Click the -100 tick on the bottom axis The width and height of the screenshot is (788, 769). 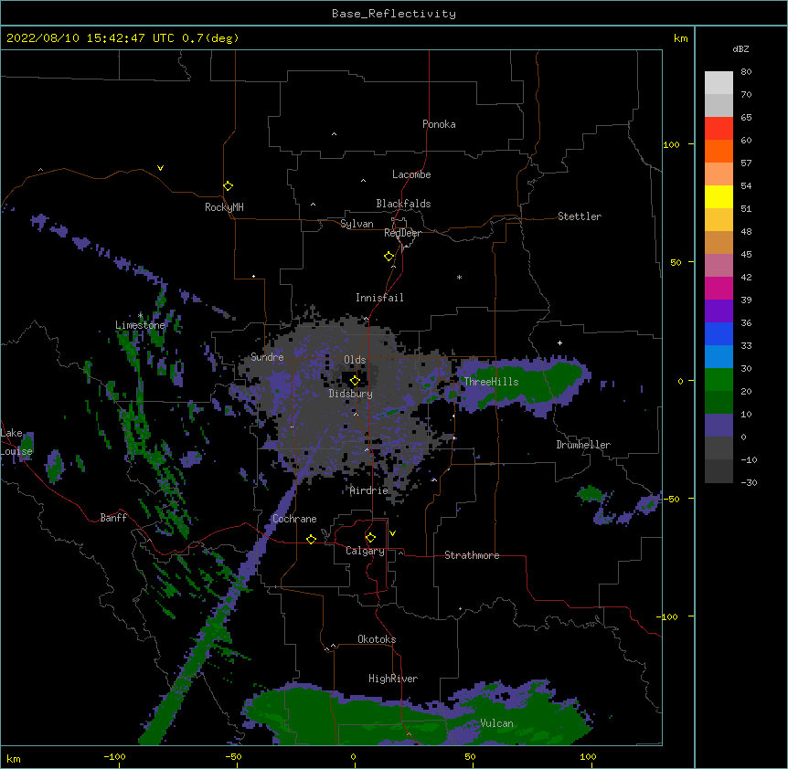pyautogui.click(x=114, y=756)
